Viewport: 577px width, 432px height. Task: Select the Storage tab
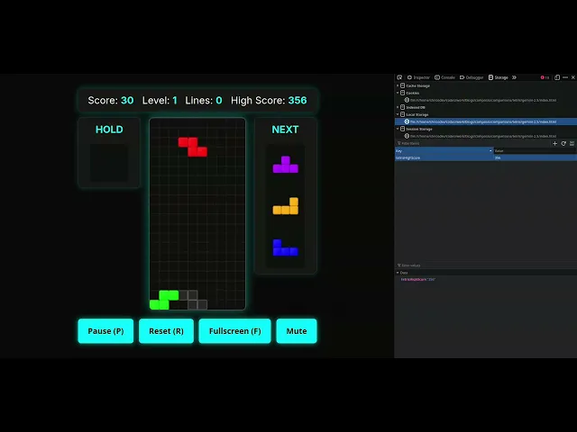tap(499, 77)
